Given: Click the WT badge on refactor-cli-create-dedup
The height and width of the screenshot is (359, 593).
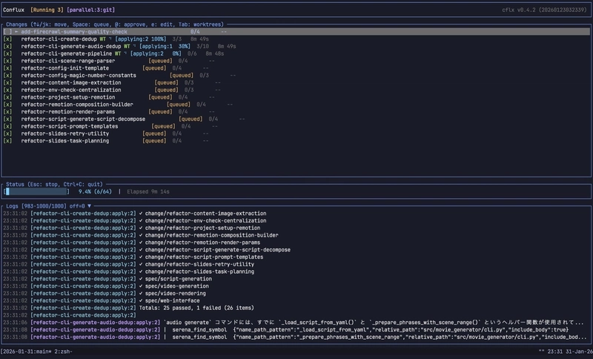Looking at the screenshot, I should [103, 39].
